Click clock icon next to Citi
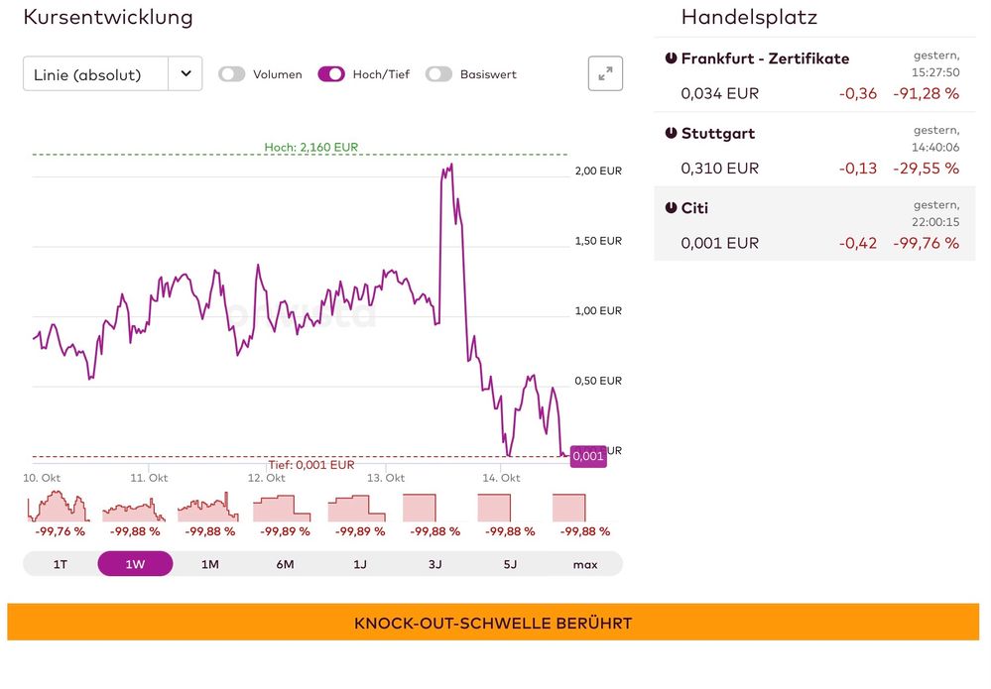The height and width of the screenshot is (689, 991). click(x=671, y=208)
